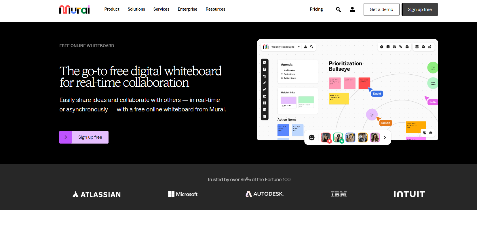Select the llama icons tool in whiteboard sidebar
The image size is (477, 234).
pos(265,90)
